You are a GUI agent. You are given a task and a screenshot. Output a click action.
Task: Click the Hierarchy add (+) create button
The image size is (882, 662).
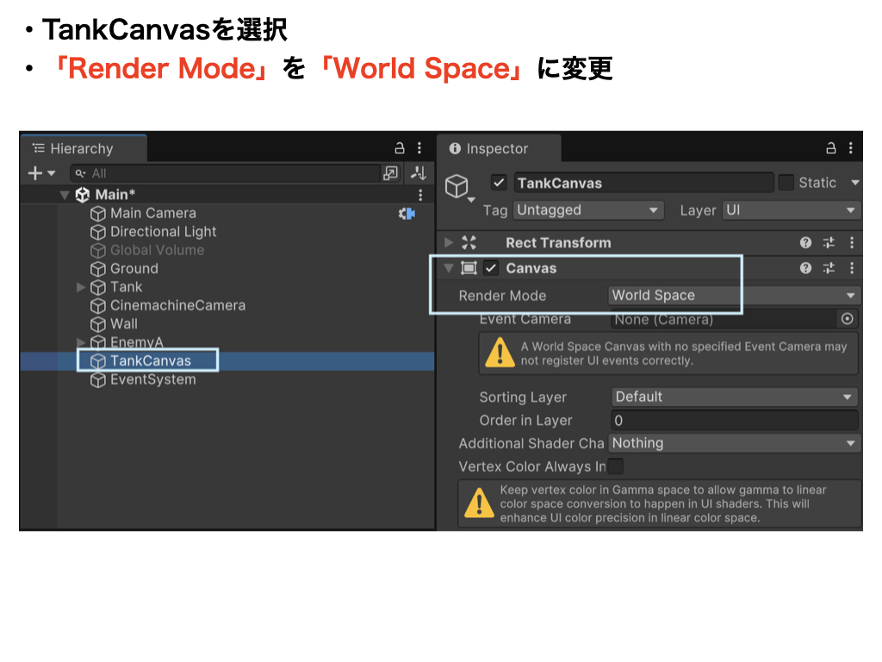click(35, 173)
